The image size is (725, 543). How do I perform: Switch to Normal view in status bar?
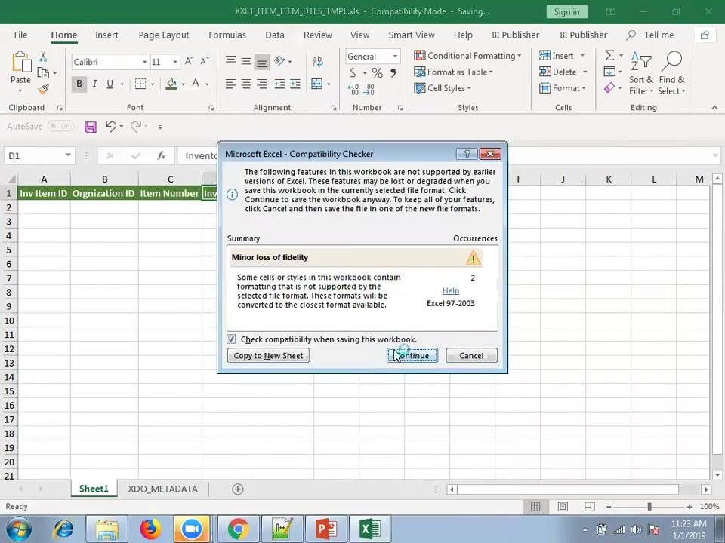[x=535, y=507]
